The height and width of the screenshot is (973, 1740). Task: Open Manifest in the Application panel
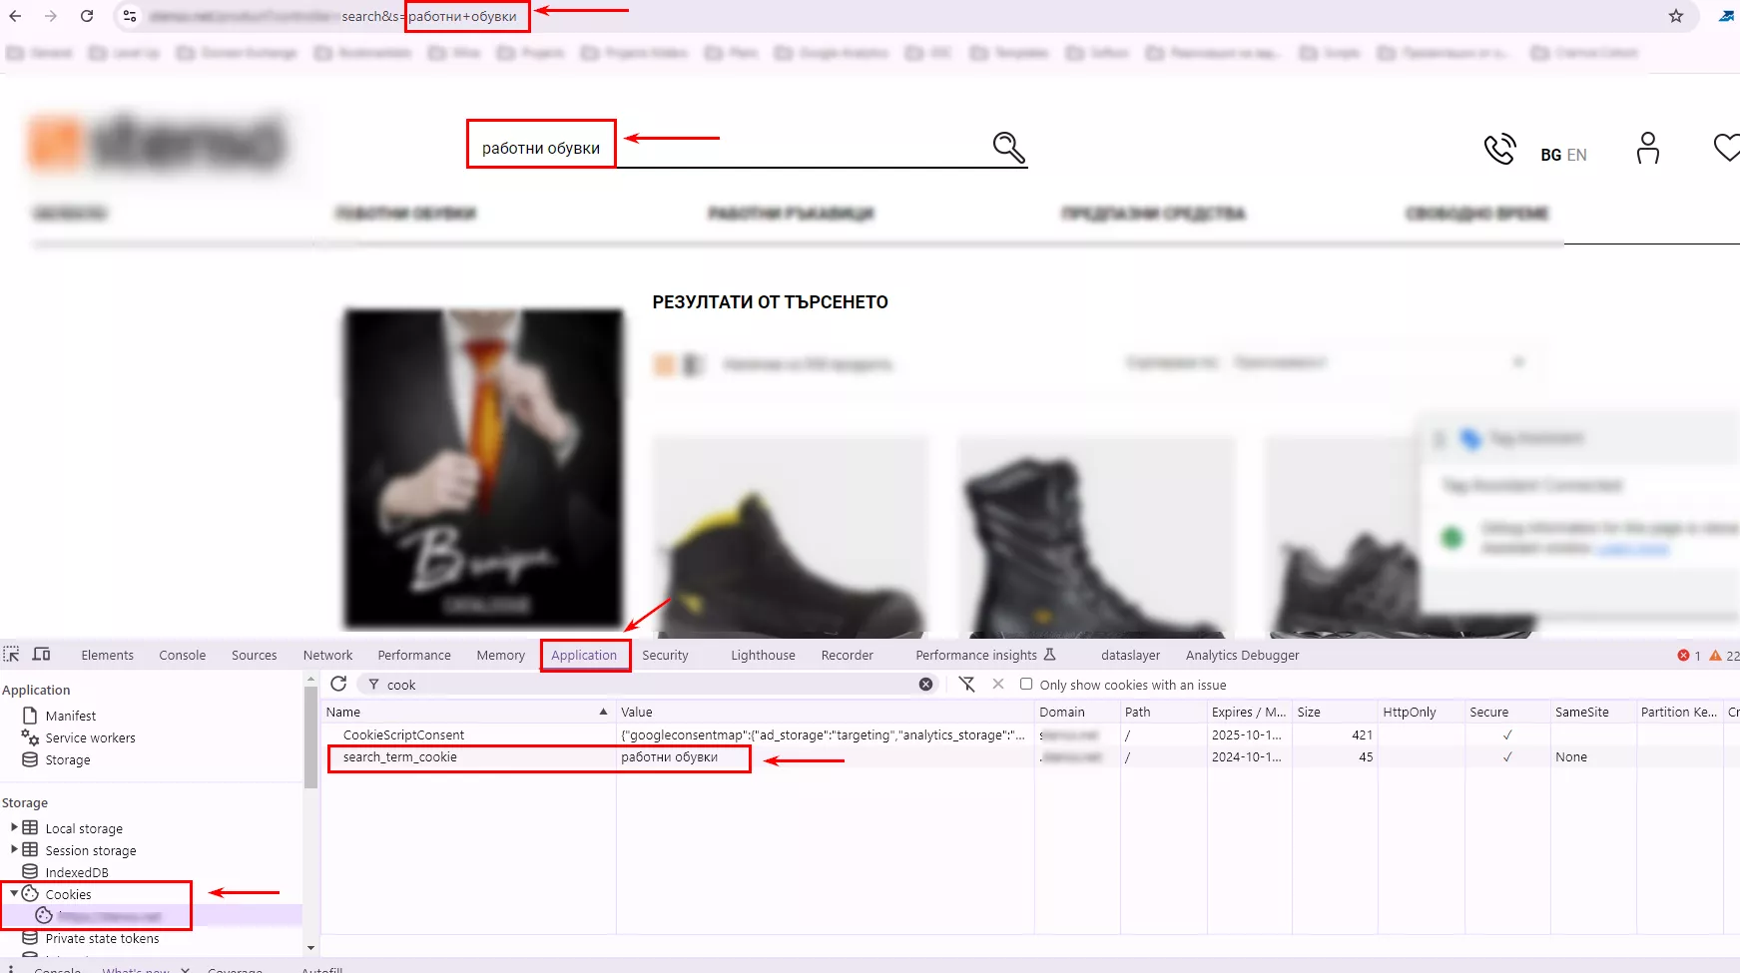pyautogui.click(x=70, y=716)
